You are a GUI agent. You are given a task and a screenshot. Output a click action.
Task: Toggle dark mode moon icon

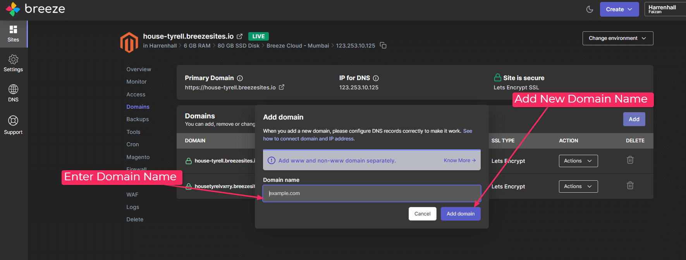click(x=590, y=9)
